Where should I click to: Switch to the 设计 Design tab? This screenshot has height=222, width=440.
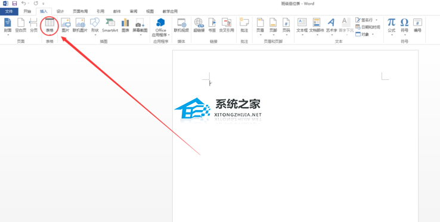(x=60, y=11)
